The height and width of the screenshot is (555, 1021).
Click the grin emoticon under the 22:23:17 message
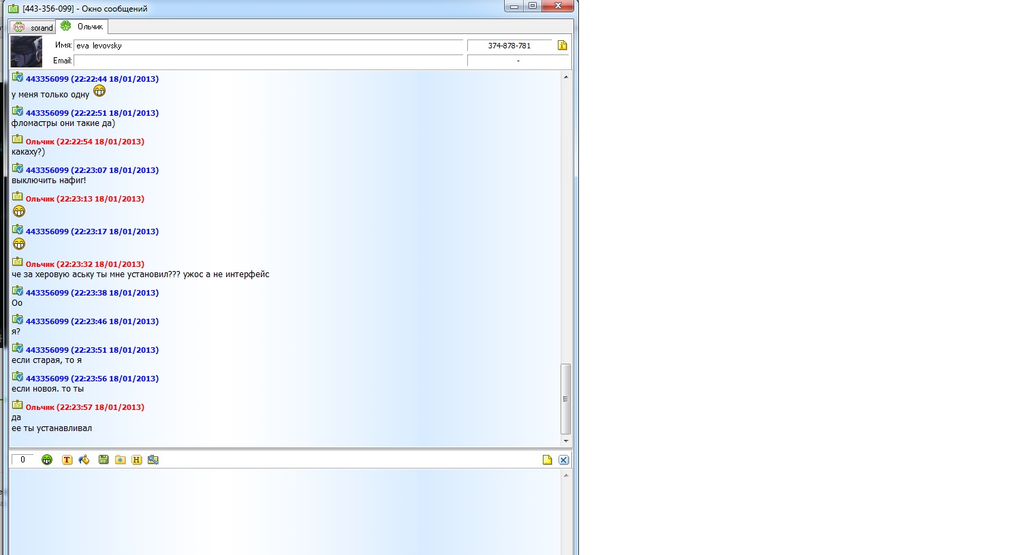click(x=19, y=244)
